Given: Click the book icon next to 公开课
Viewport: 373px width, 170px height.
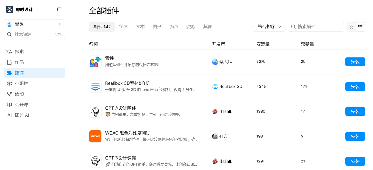Looking at the screenshot, I should tap(9, 105).
